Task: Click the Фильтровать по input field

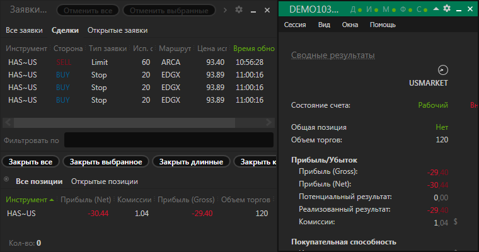Action: point(168,140)
